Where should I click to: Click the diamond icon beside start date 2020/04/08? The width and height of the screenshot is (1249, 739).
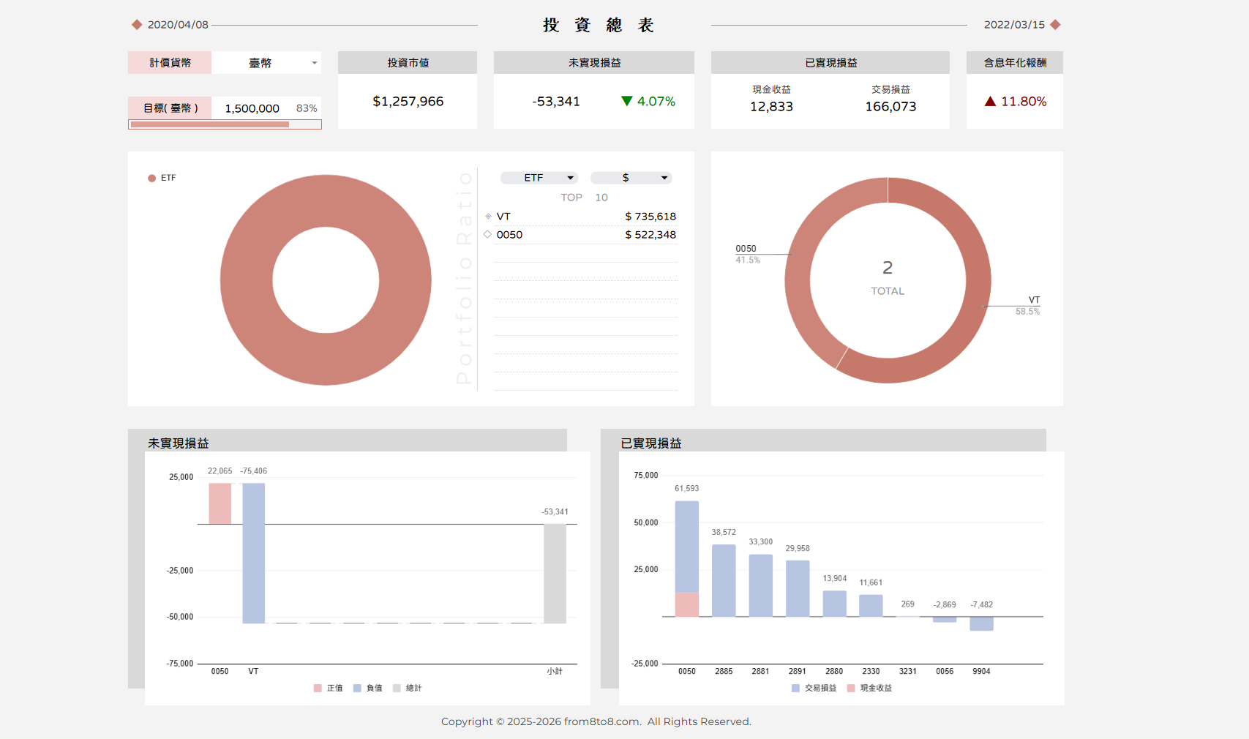[137, 25]
